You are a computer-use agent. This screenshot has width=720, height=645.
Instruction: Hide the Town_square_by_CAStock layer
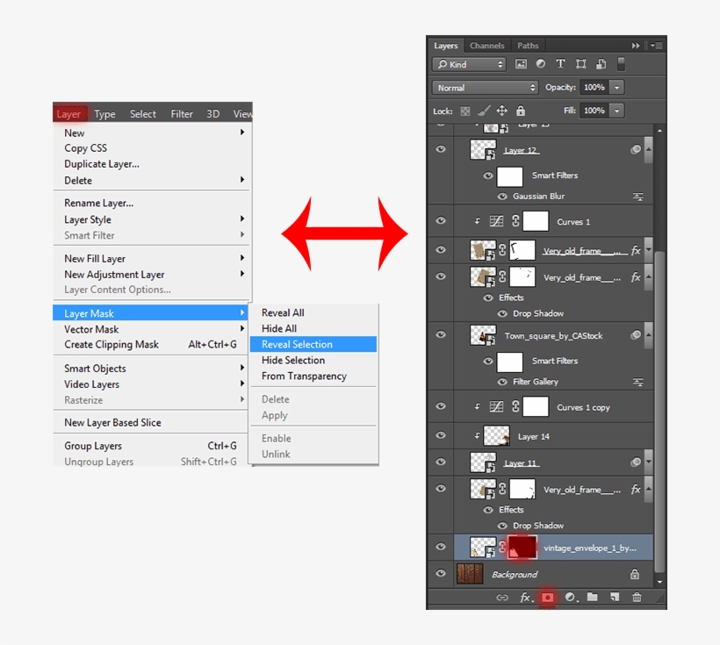point(441,334)
